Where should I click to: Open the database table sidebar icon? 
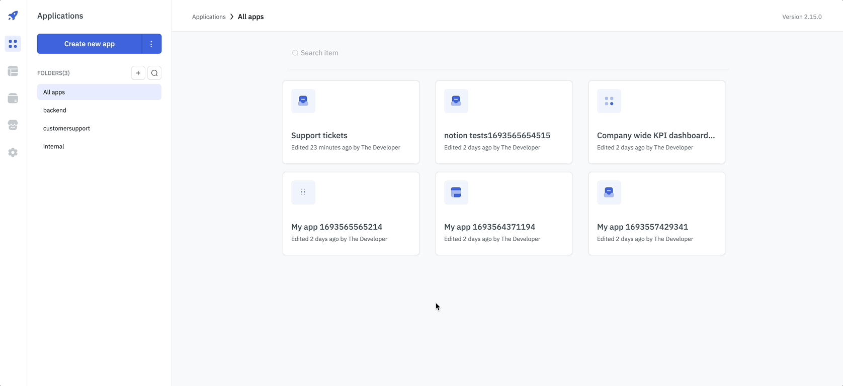coord(13,71)
